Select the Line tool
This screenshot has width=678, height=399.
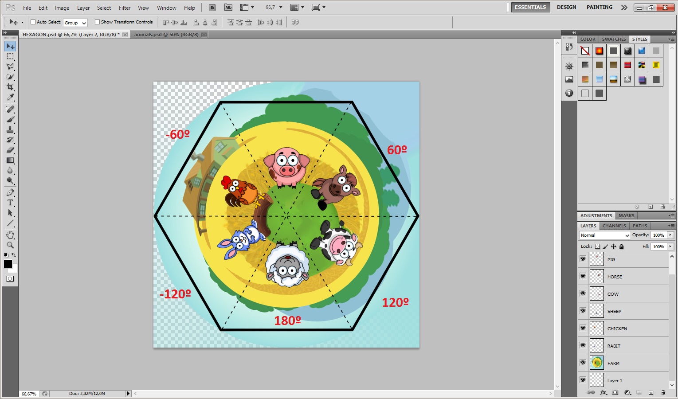10,223
